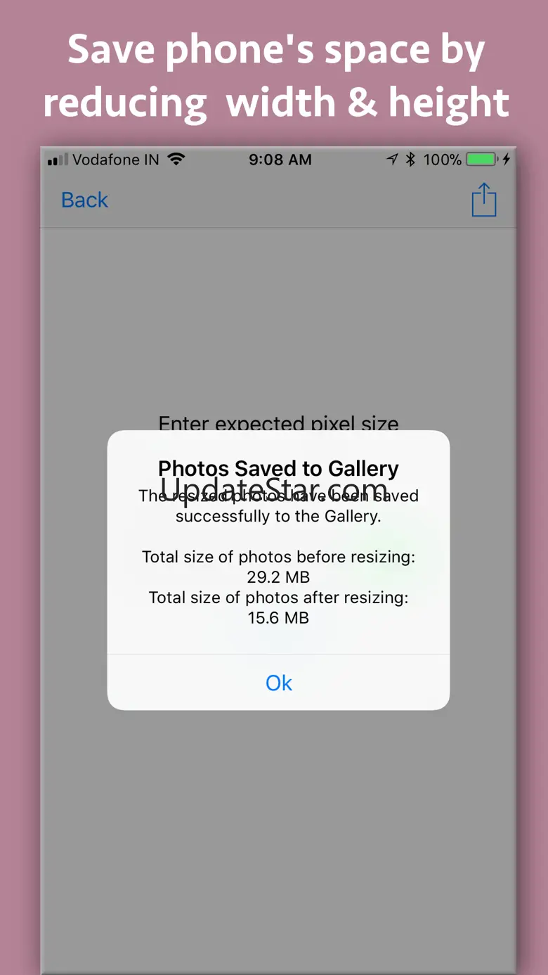Tap the Save phone's space headline text

pyautogui.click(x=276, y=76)
